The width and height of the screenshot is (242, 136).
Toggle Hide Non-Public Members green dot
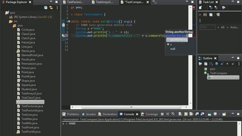227,64
